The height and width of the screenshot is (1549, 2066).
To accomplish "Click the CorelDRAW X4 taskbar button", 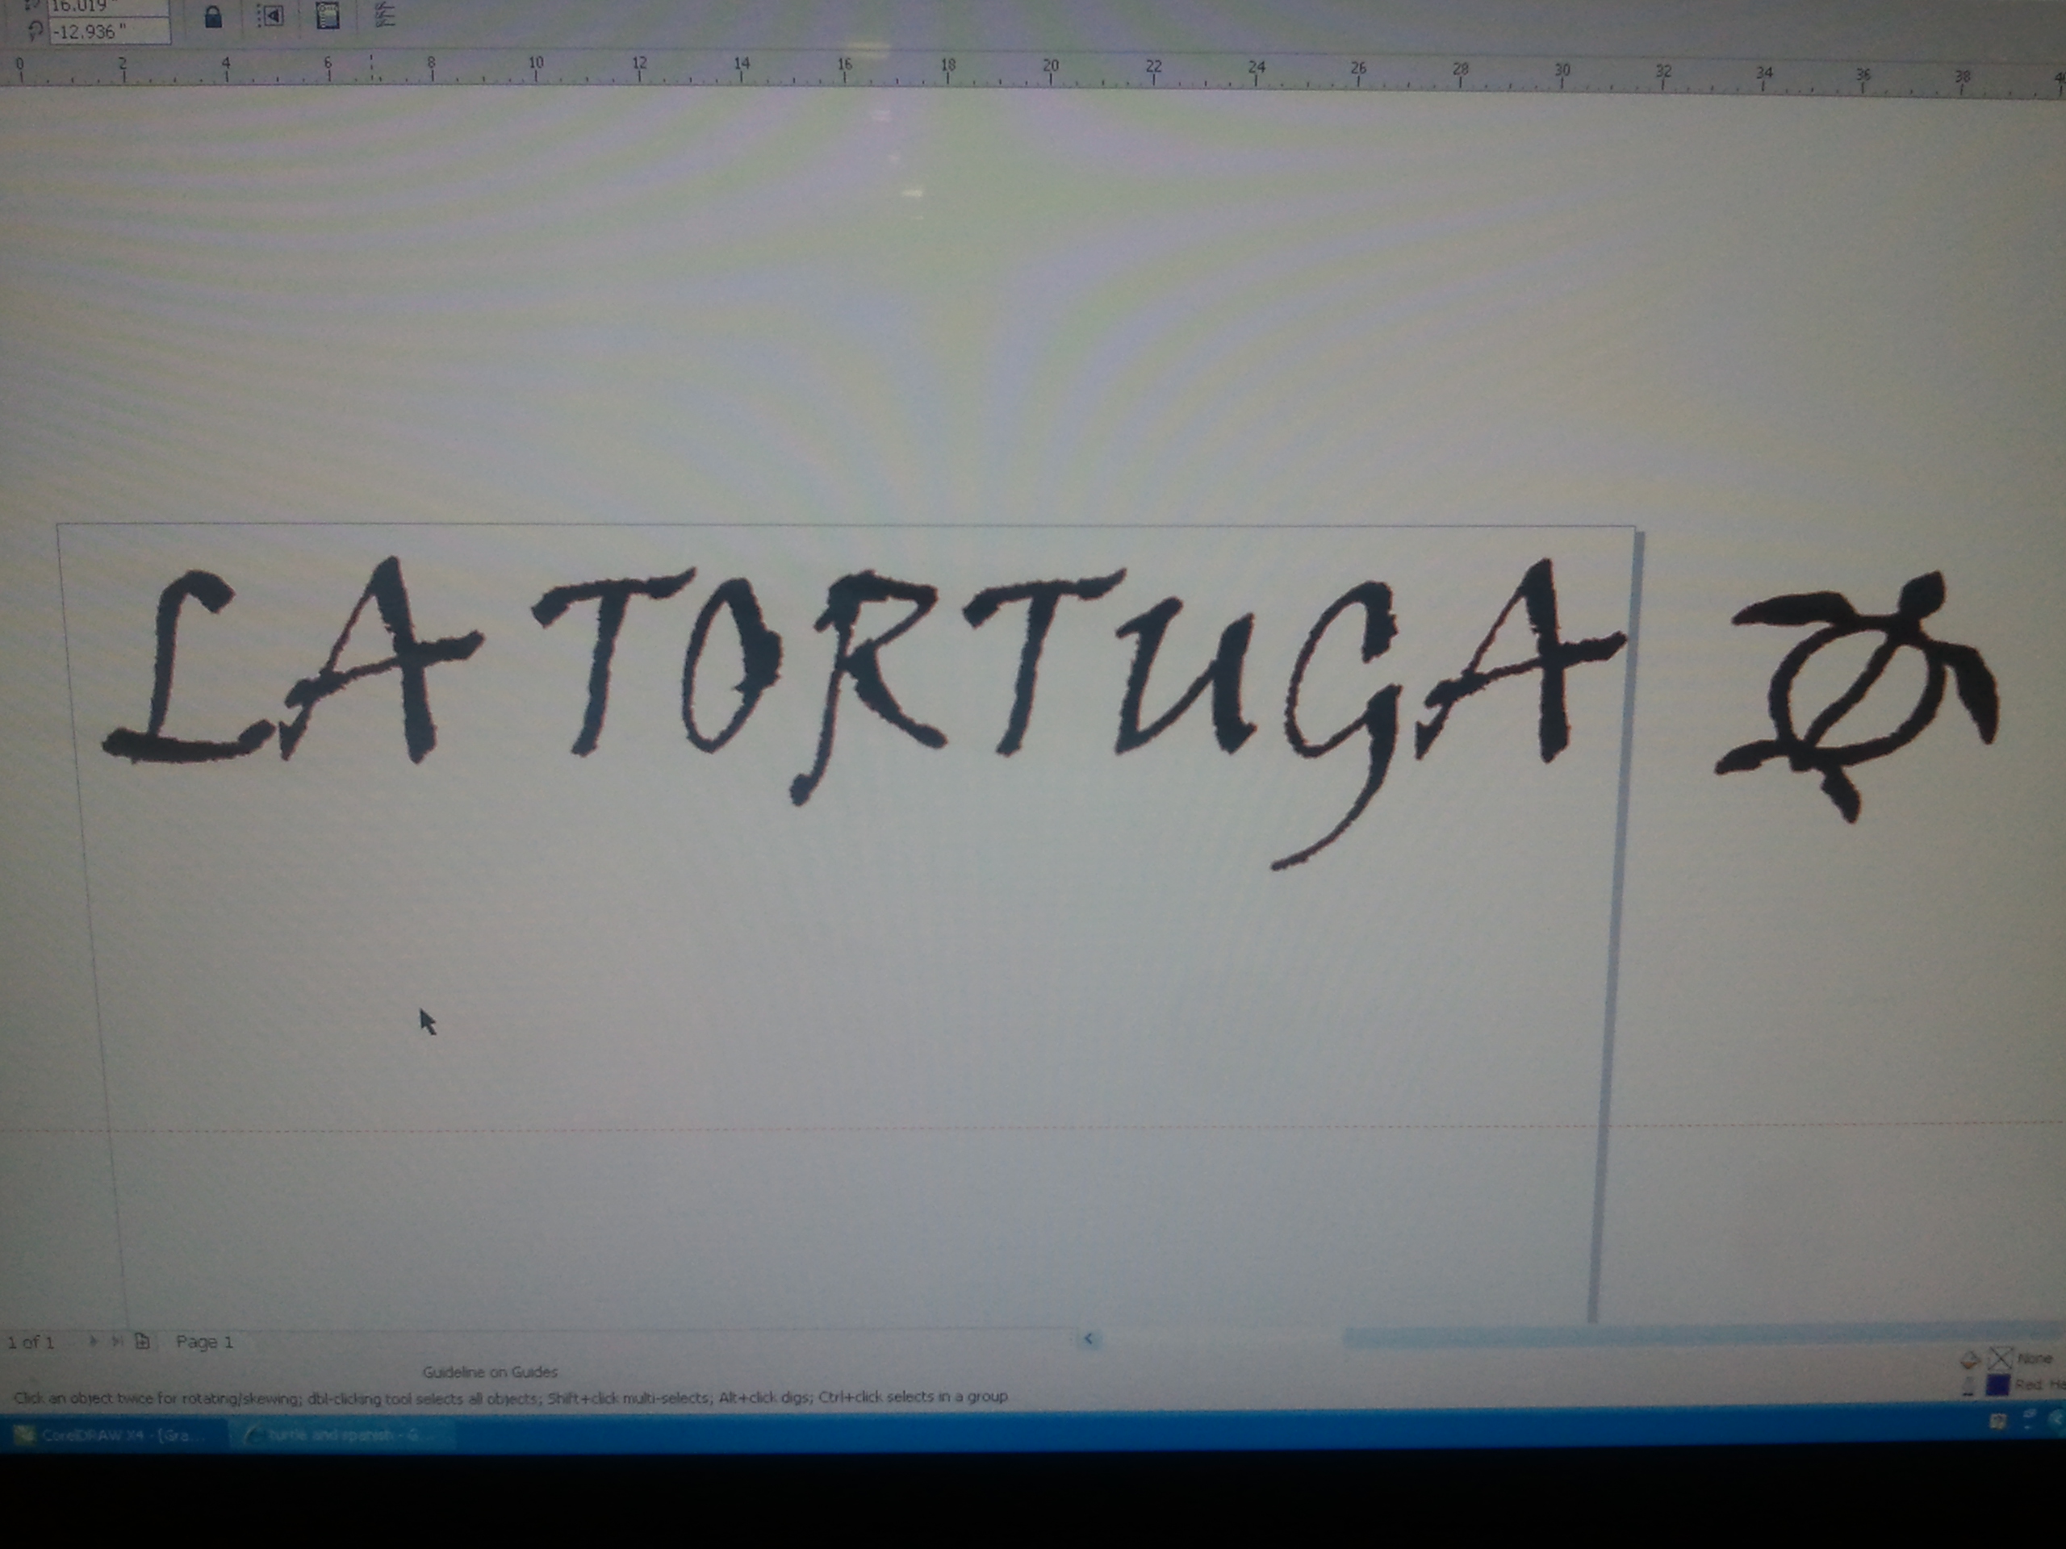I will pyautogui.click(x=114, y=1435).
